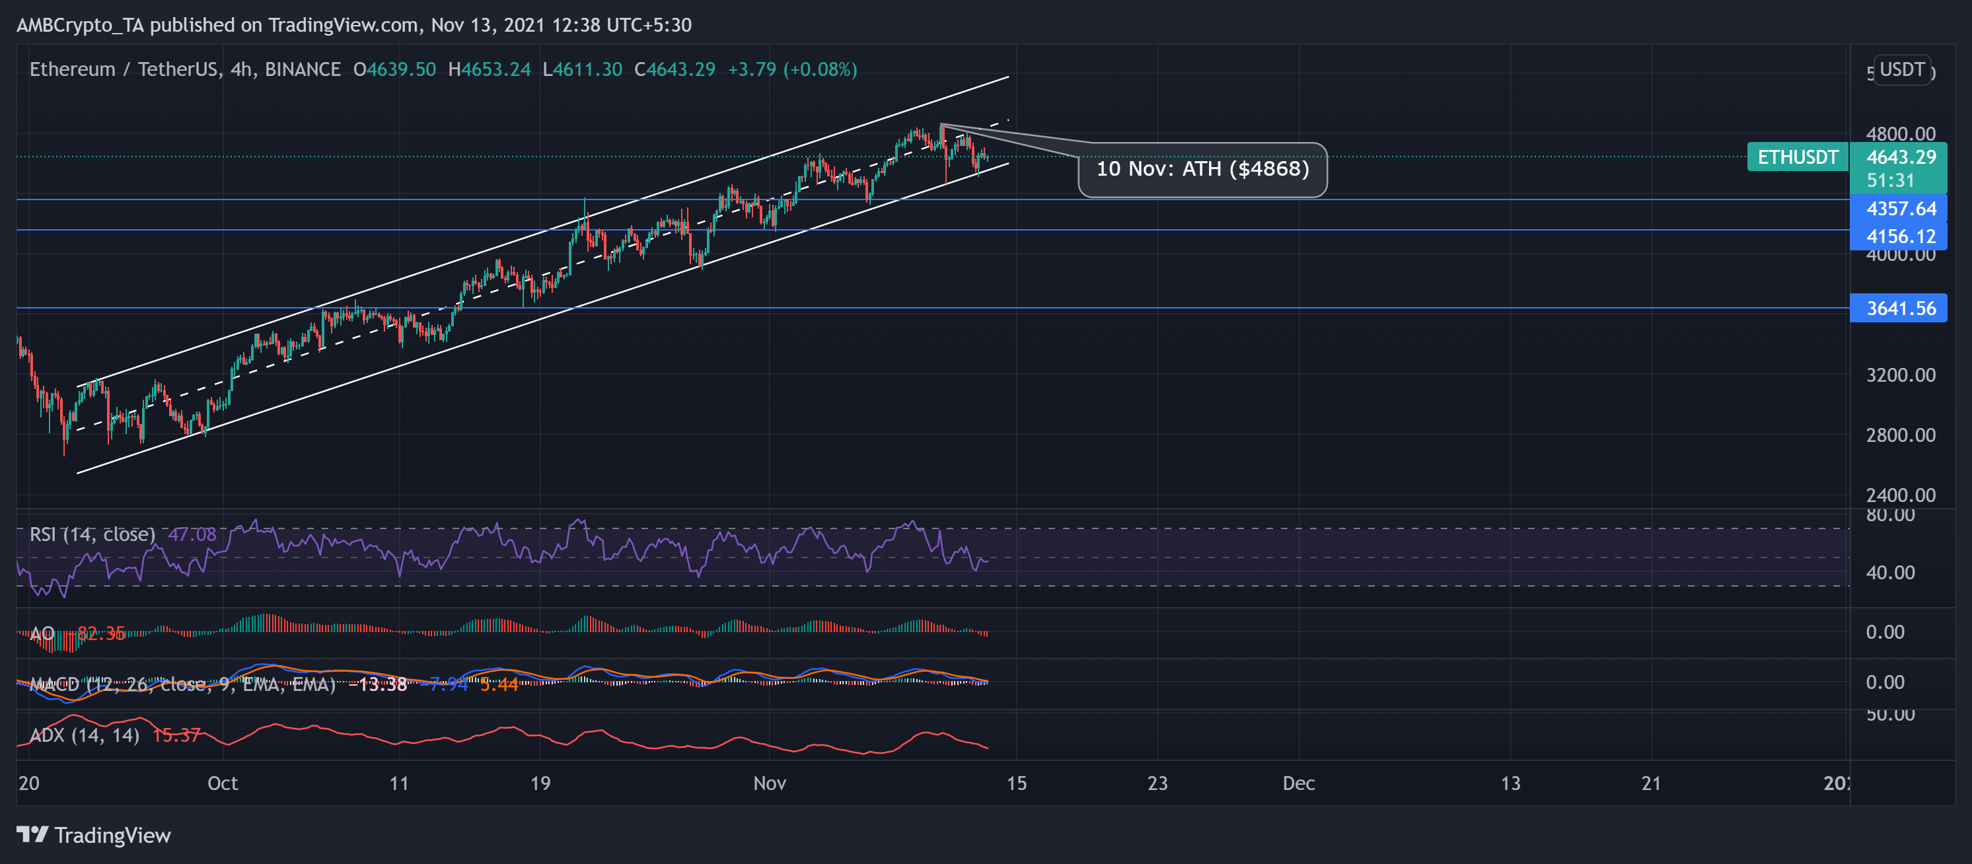Click the 13 date on time axis

point(1510,783)
